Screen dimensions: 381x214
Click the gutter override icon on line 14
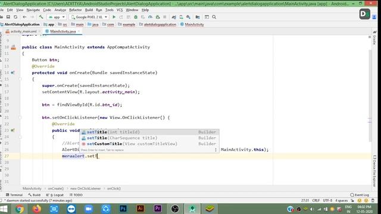pos(13,73)
